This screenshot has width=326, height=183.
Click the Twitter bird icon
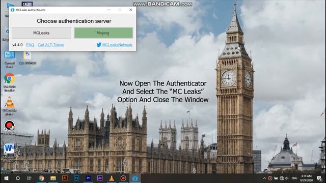tap(99, 45)
